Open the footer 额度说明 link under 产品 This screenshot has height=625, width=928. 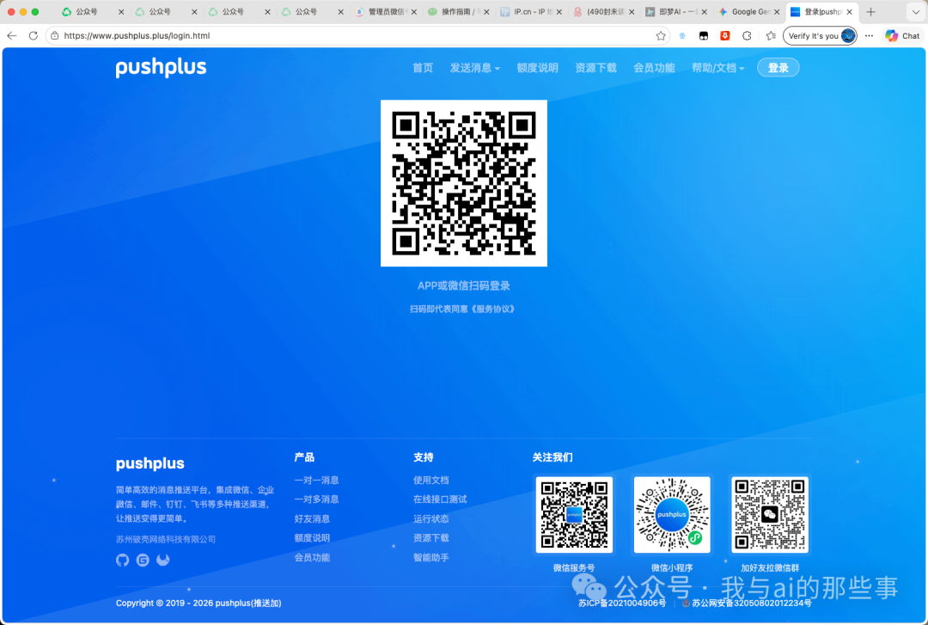tap(312, 538)
